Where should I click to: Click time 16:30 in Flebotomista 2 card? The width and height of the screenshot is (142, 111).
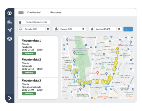tap(39, 69)
